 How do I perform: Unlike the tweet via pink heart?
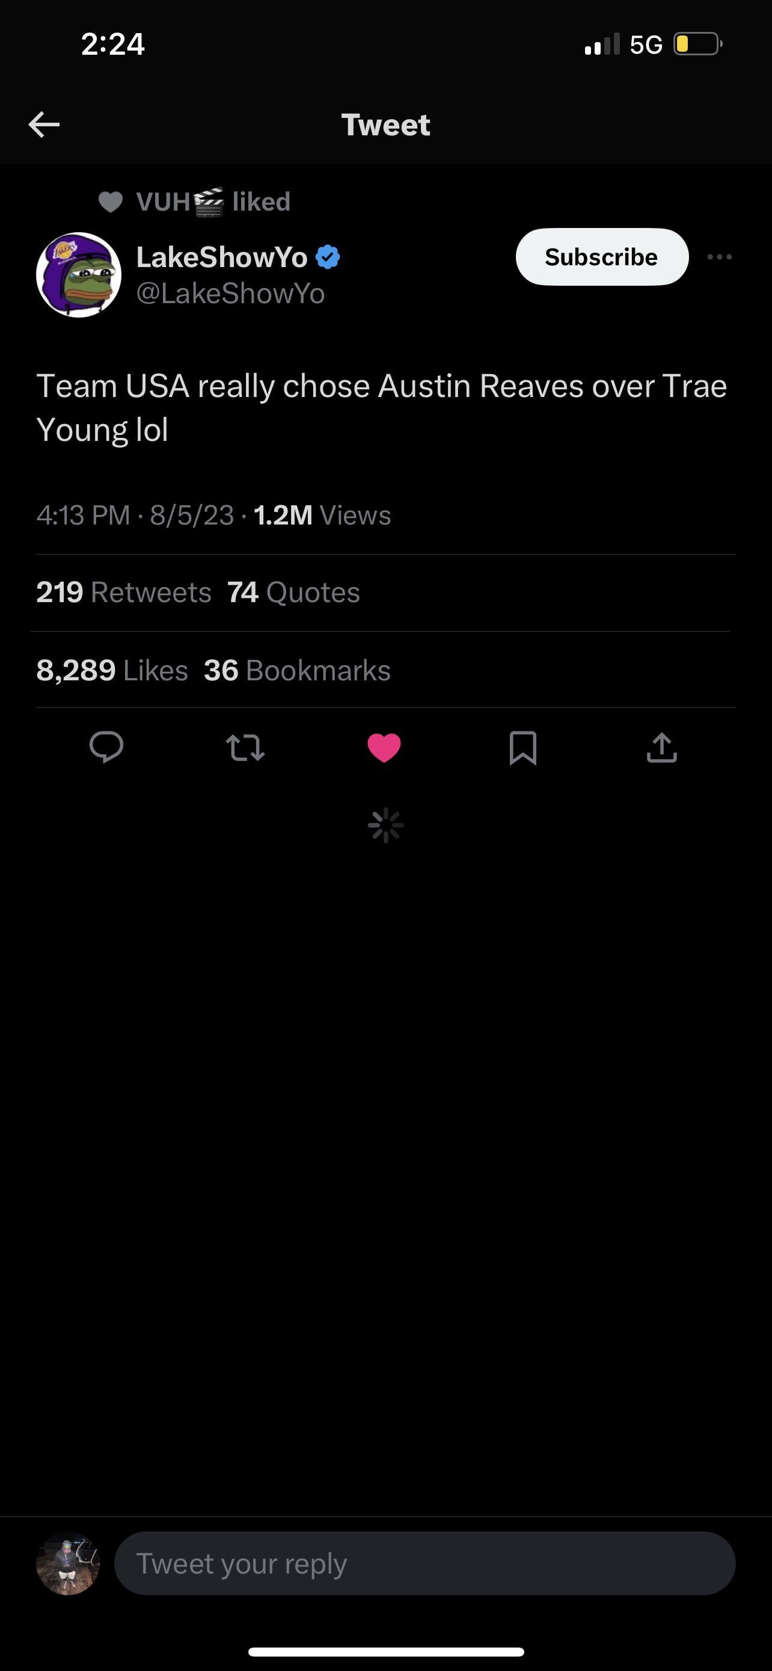[x=384, y=747]
